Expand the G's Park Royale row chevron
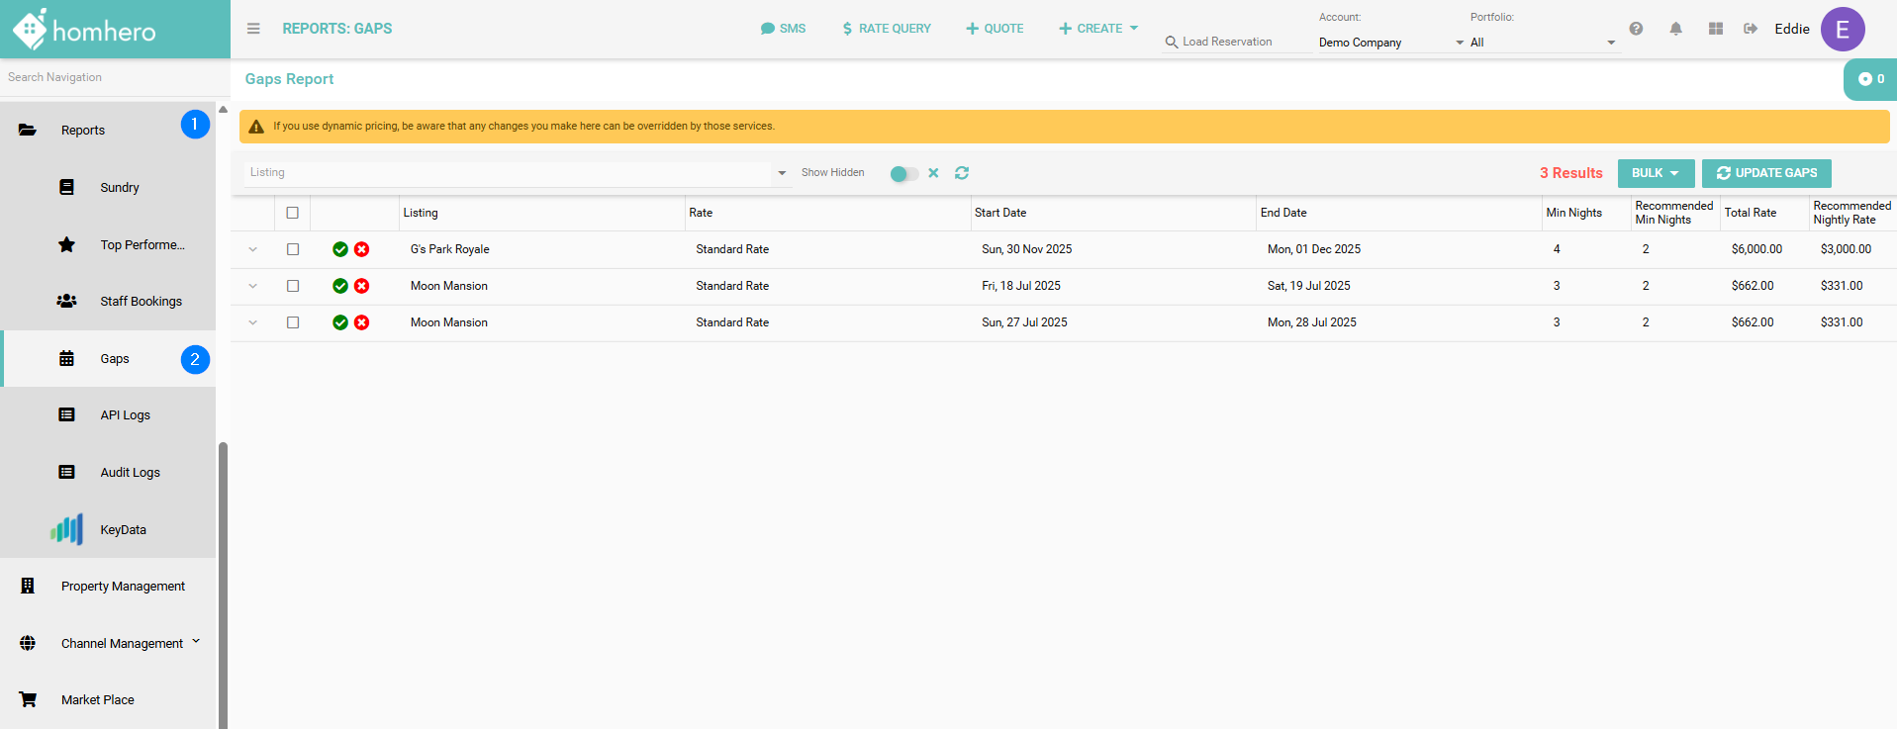Viewport: 1897px width, 729px height. click(253, 249)
